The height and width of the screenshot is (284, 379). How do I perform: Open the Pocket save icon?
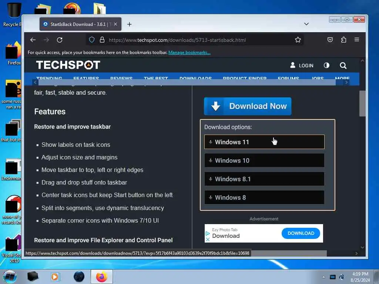[x=330, y=40]
